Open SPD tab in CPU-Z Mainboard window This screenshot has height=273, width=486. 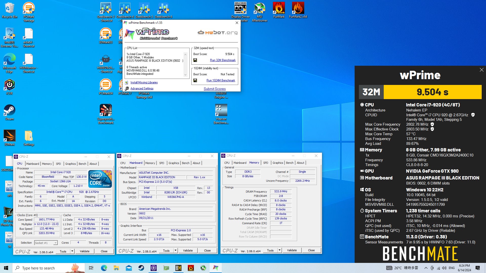(161, 163)
